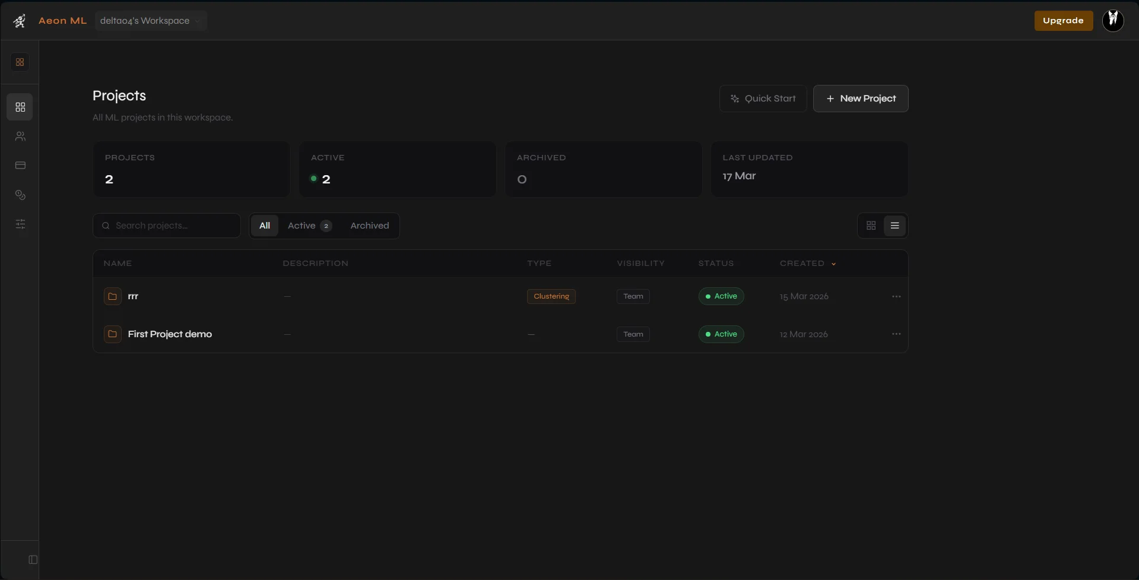Screen dimensions: 1139x580
Task: Open the user avatar menu
Action: click(x=1113, y=20)
